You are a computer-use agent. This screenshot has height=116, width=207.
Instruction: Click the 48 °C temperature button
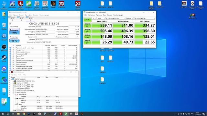coord(14,41)
